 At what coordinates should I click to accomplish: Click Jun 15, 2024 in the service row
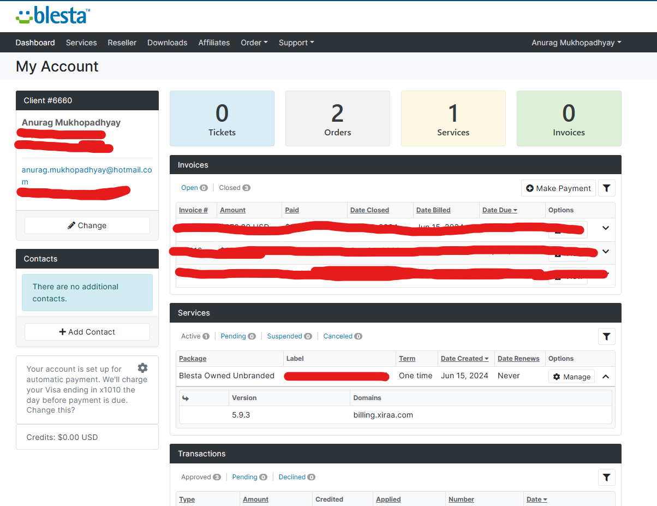pos(464,376)
